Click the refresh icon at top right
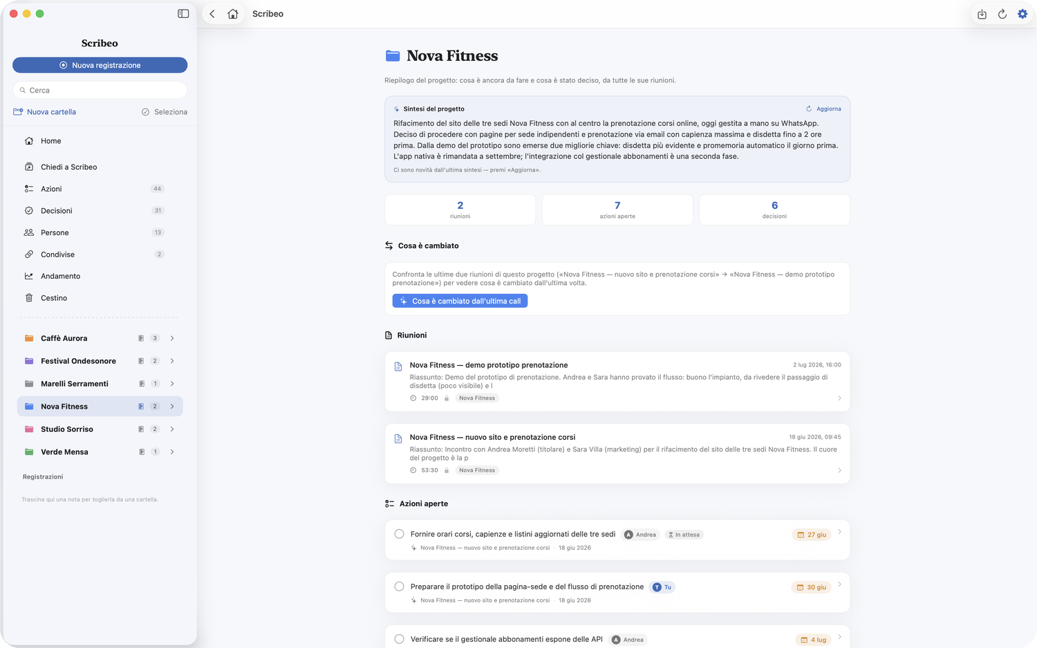The width and height of the screenshot is (1037, 648). pos(1002,14)
